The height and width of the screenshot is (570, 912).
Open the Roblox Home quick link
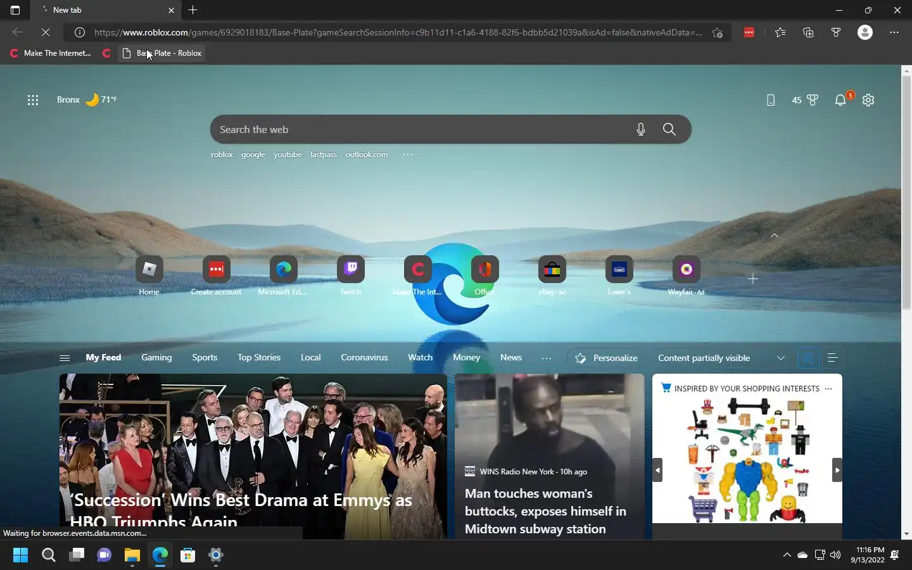149,275
